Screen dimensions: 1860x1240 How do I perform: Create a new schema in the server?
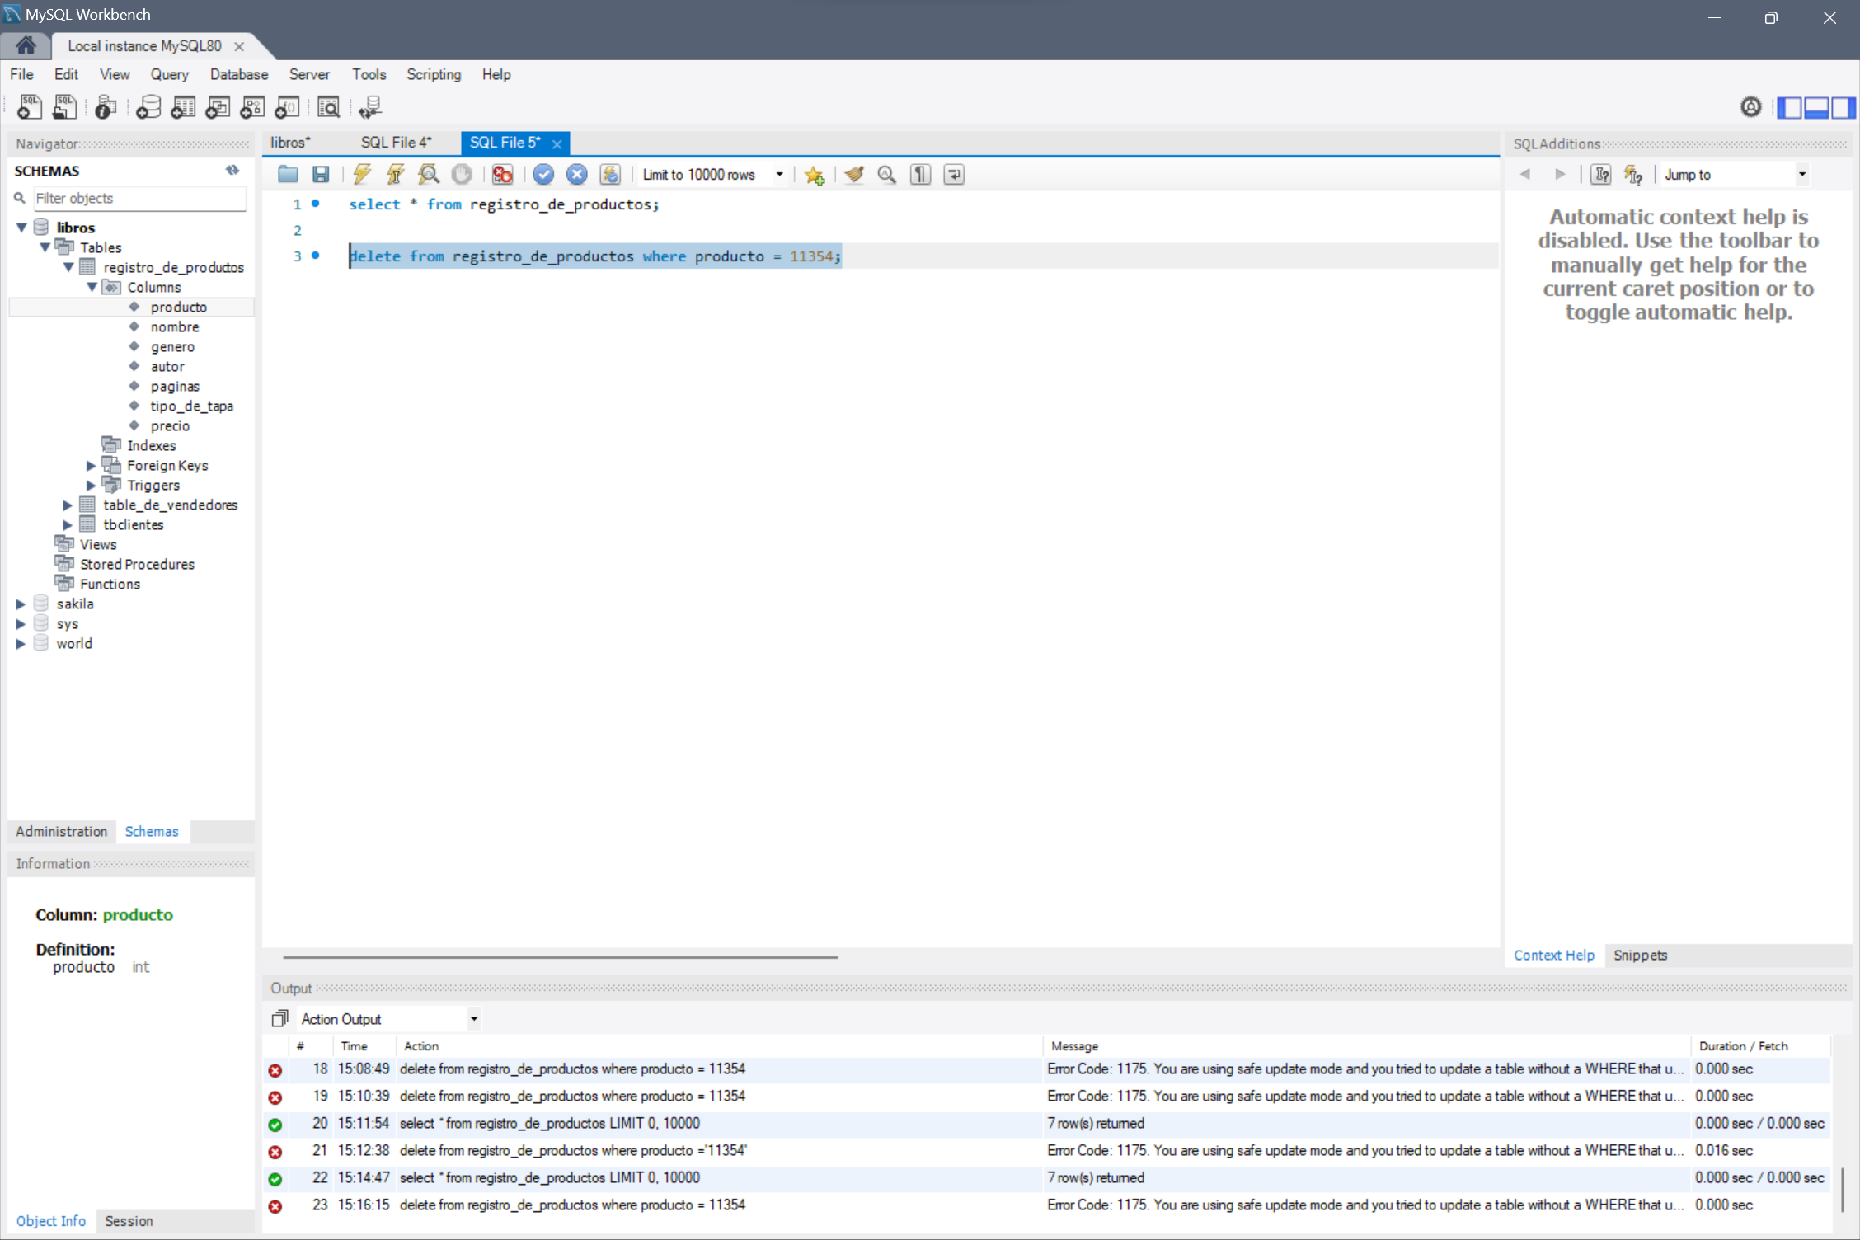pyautogui.click(x=148, y=107)
